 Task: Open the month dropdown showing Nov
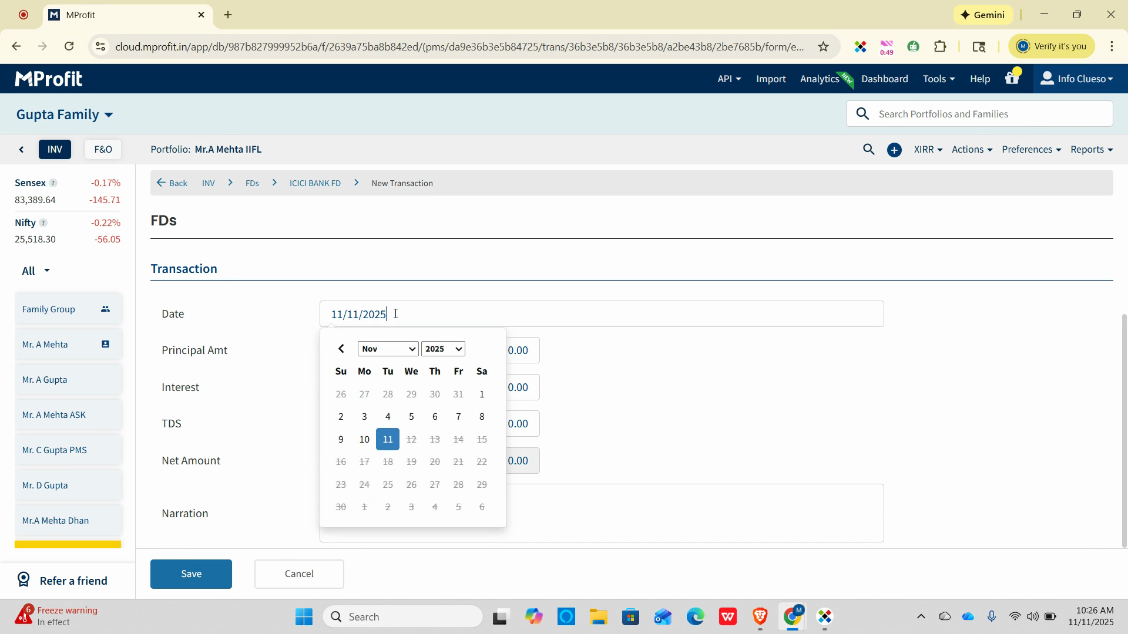click(x=388, y=349)
